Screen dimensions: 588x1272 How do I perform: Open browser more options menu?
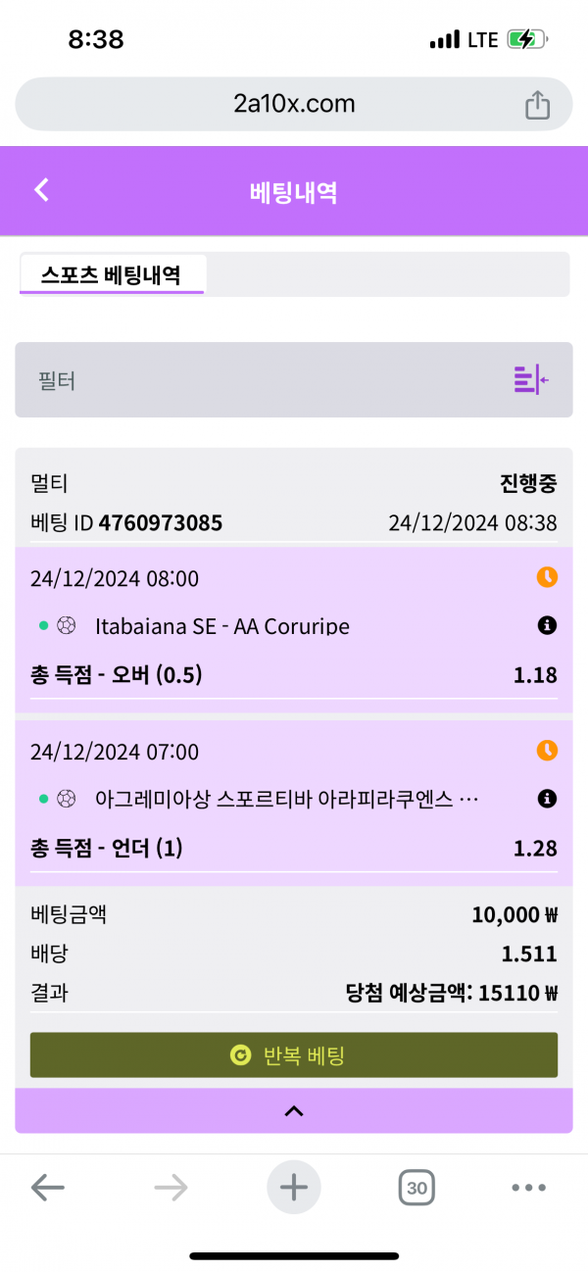pos(528,1188)
